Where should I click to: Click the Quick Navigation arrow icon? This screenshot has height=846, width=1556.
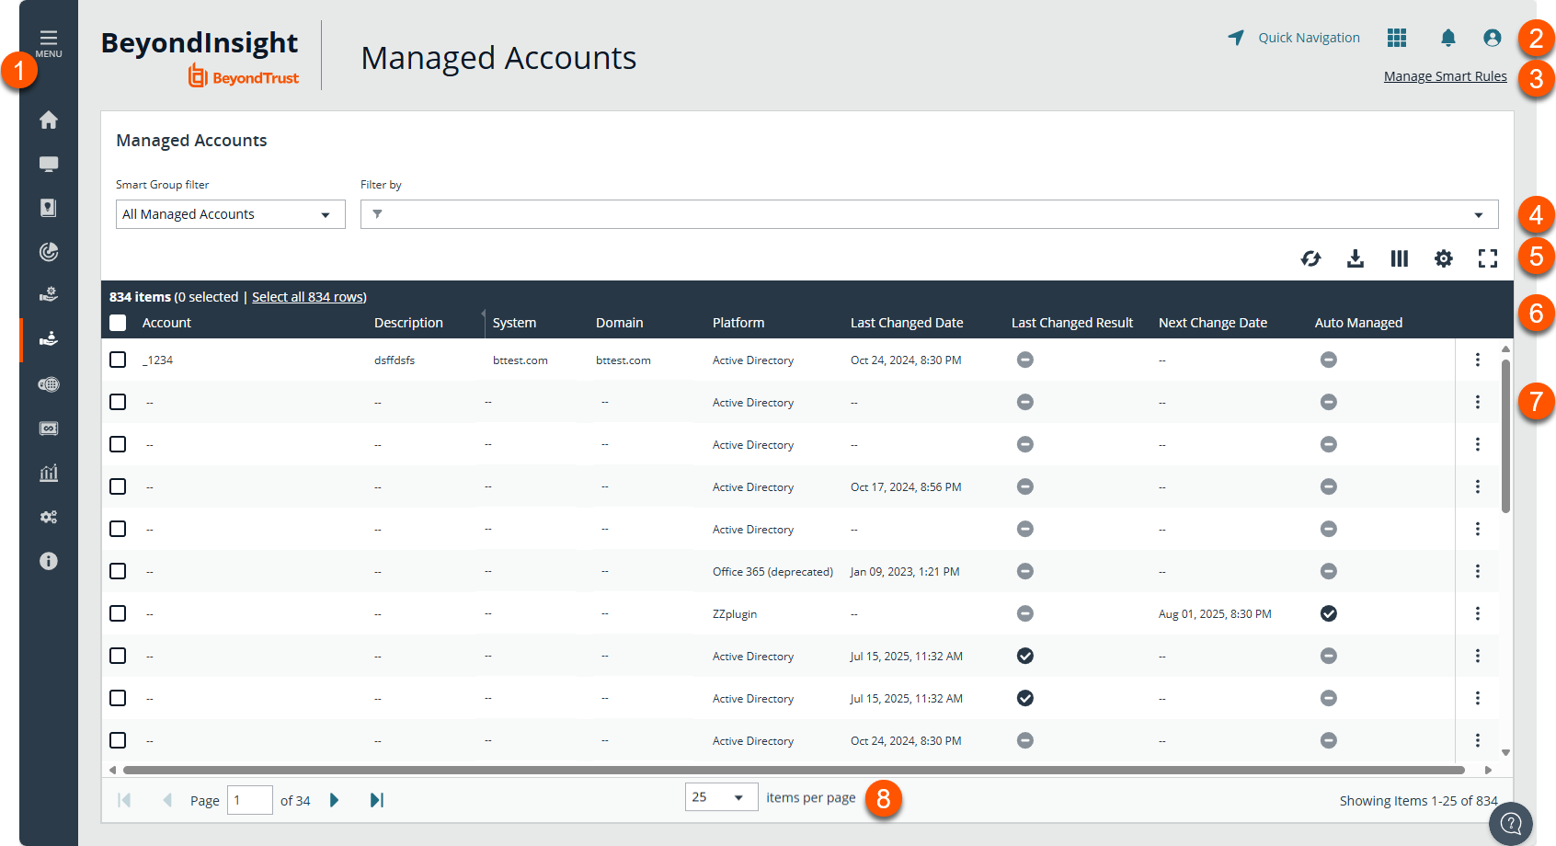tap(1236, 38)
